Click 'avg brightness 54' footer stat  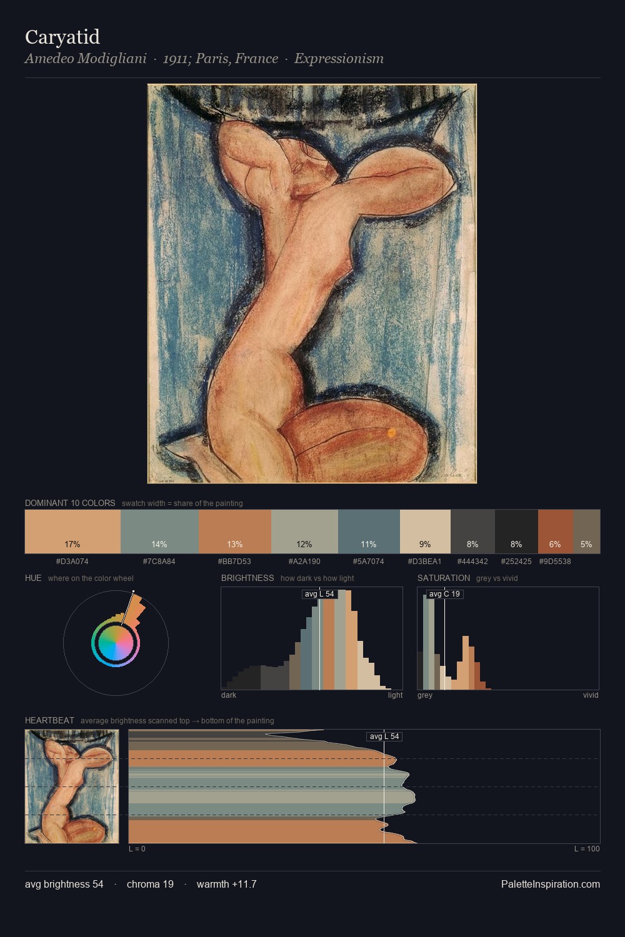click(64, 884)
